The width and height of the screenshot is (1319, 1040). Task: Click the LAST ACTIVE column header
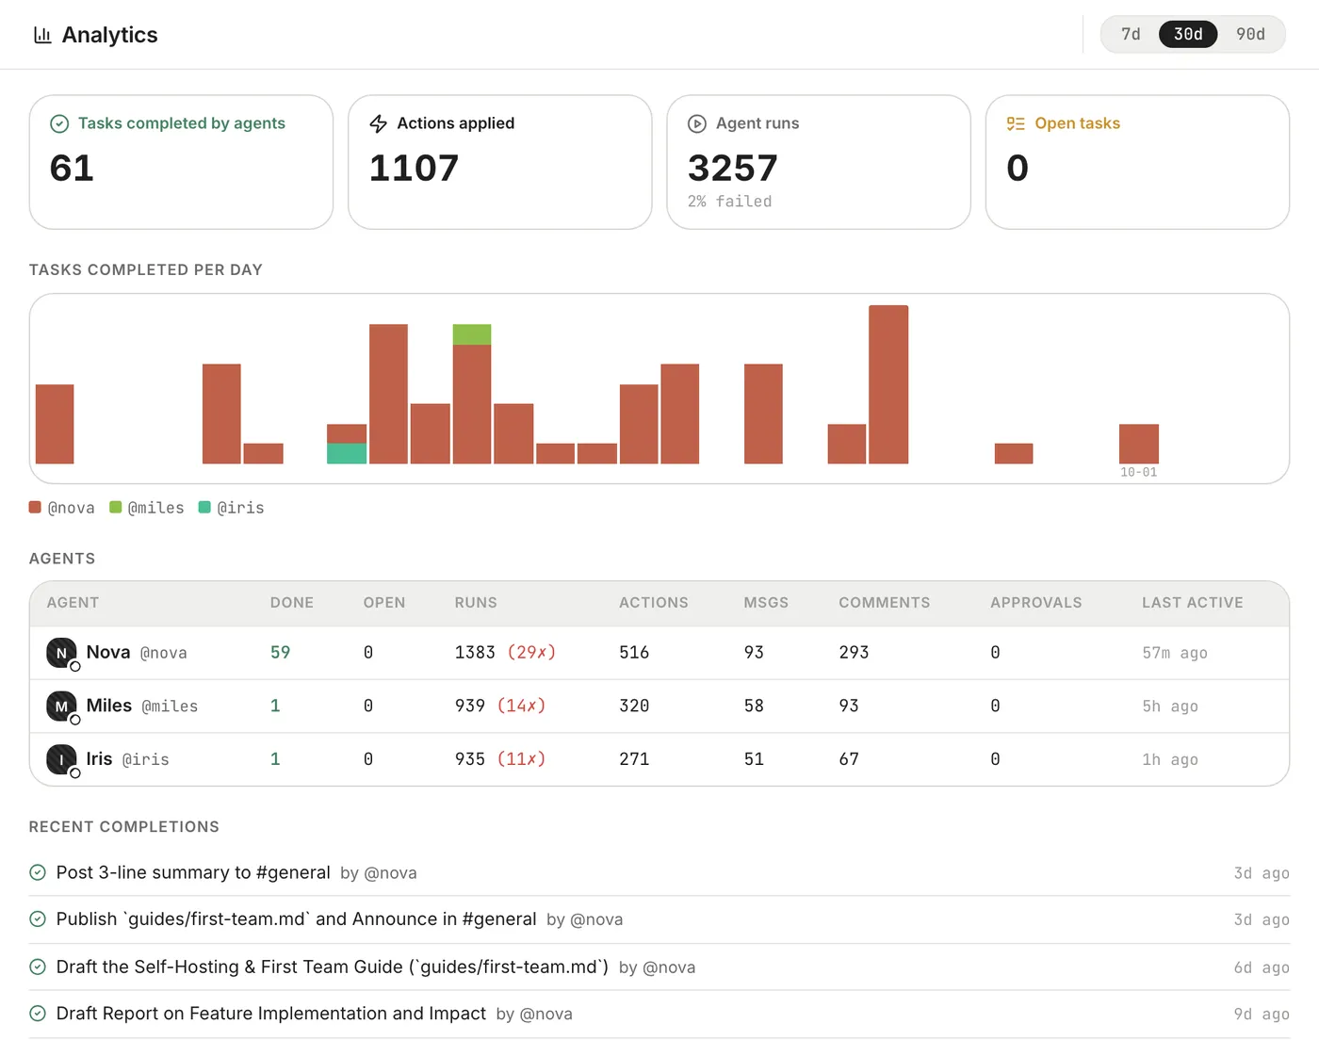tap(1193, 603)
